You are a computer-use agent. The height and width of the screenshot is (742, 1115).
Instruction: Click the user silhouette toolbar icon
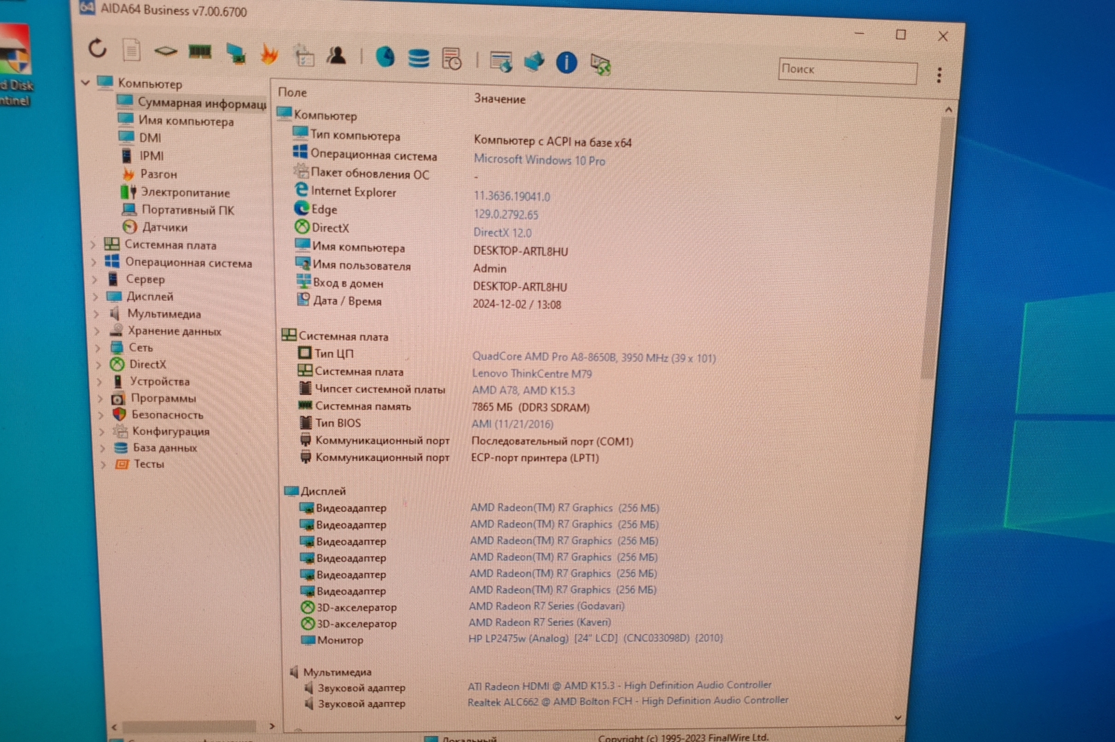pos(336,56)
